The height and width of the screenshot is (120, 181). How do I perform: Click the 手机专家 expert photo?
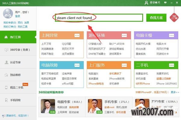[x=95, y=106]
